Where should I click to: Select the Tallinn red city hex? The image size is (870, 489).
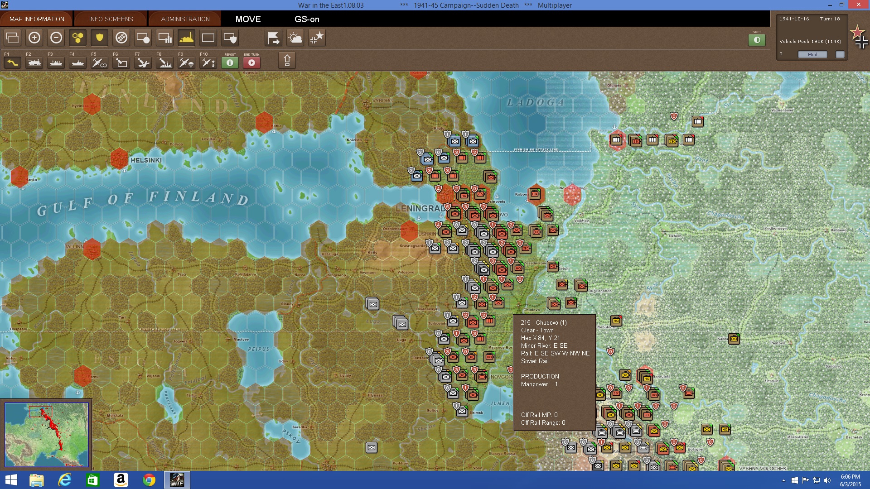pos(92,249)
